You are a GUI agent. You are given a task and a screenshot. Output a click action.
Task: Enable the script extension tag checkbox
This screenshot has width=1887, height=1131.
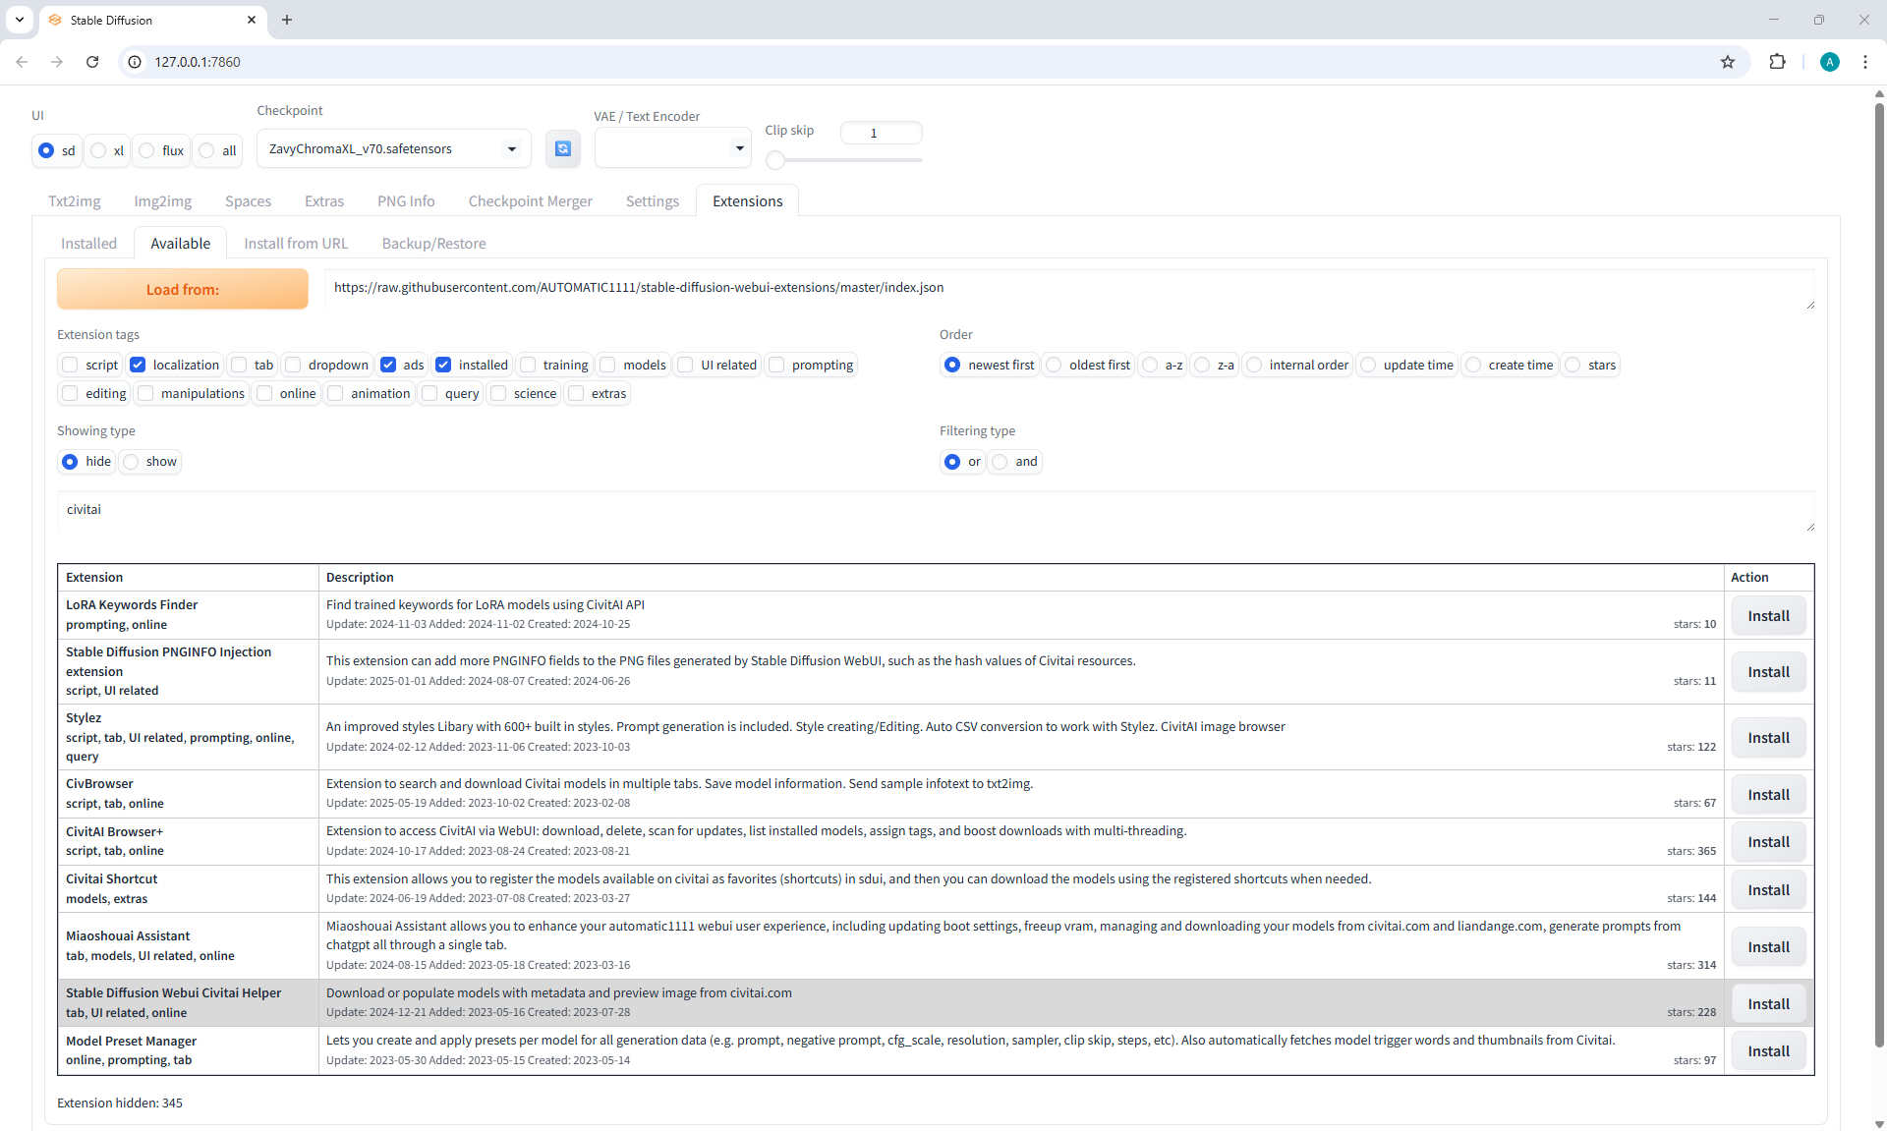point(71,365)
